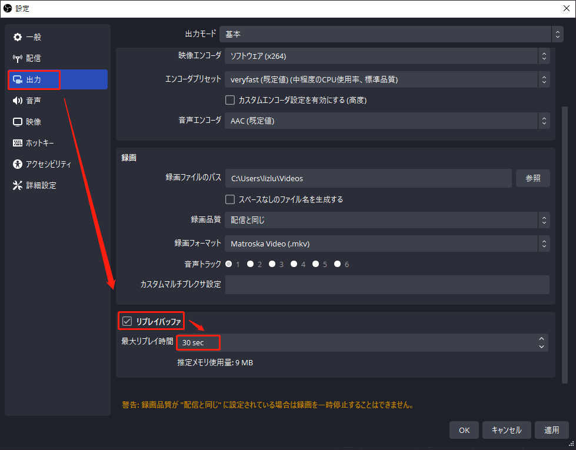The width and height of the screenshot is (576, 450).
Task: Decrease 最大リプレイ時間 with down arrow
Action: coord(541,347)
